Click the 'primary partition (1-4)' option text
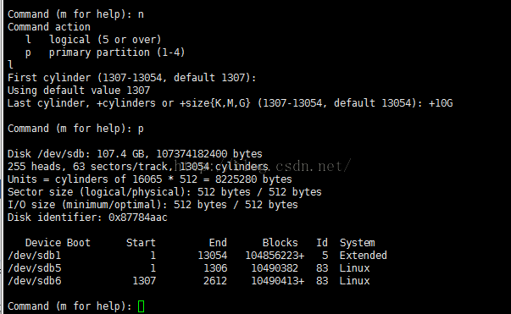 coord(117,52)
